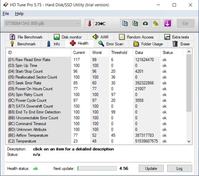Click the green Health status ok text

pos(35,169)
